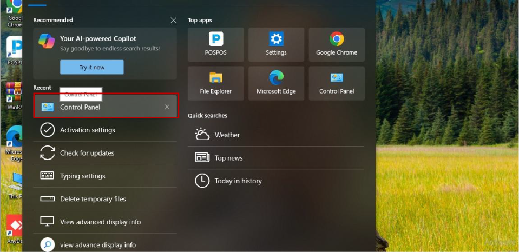Open Activation settings
This screenshot has width=519, height=252.
[x=87, y=130]
